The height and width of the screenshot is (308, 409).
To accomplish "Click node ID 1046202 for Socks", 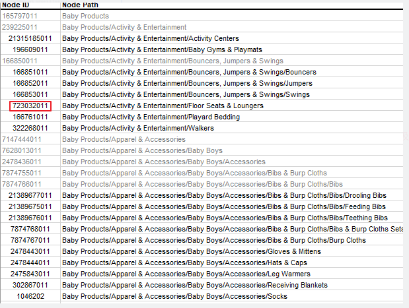I will tap(30, 296).
